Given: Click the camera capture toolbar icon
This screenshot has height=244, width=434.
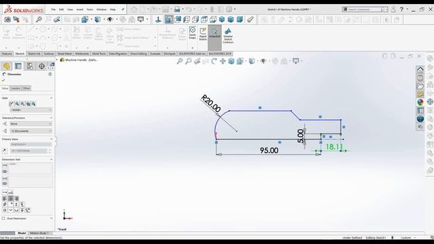Looking at the screenshot, I should [x=7, y=20].
